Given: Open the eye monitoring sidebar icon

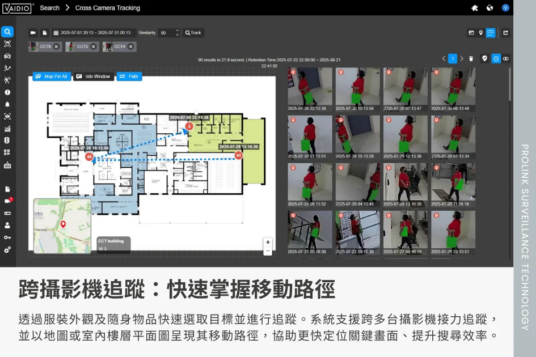Looking at the screenshot, I should pyautogui.click(x=7, y=117).
